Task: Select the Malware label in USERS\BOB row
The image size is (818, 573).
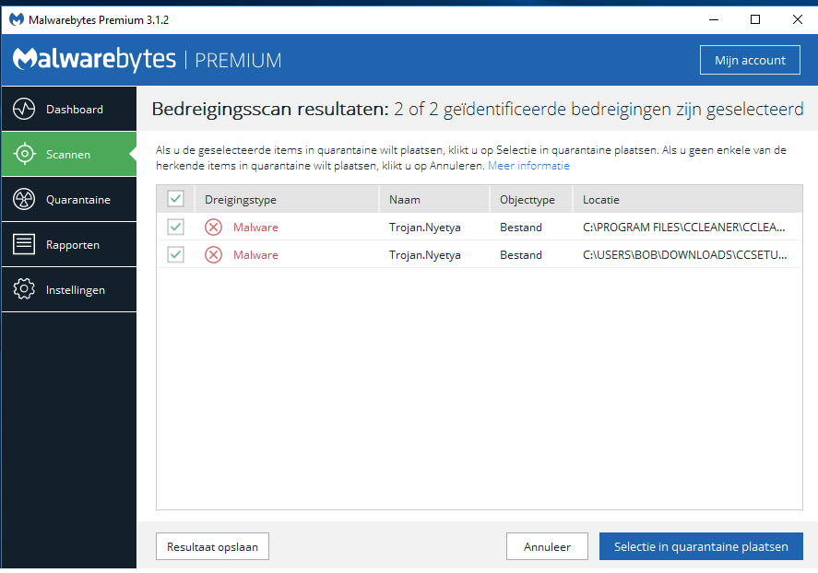Action: point(255,255)
